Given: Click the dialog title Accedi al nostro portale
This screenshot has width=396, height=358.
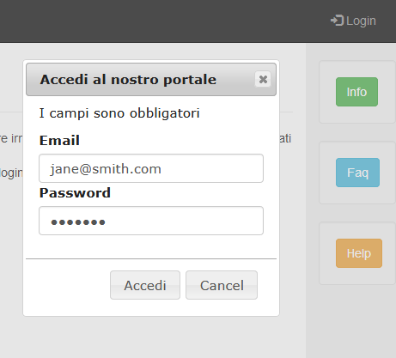Looking at the screenshot, I should 128,80.
